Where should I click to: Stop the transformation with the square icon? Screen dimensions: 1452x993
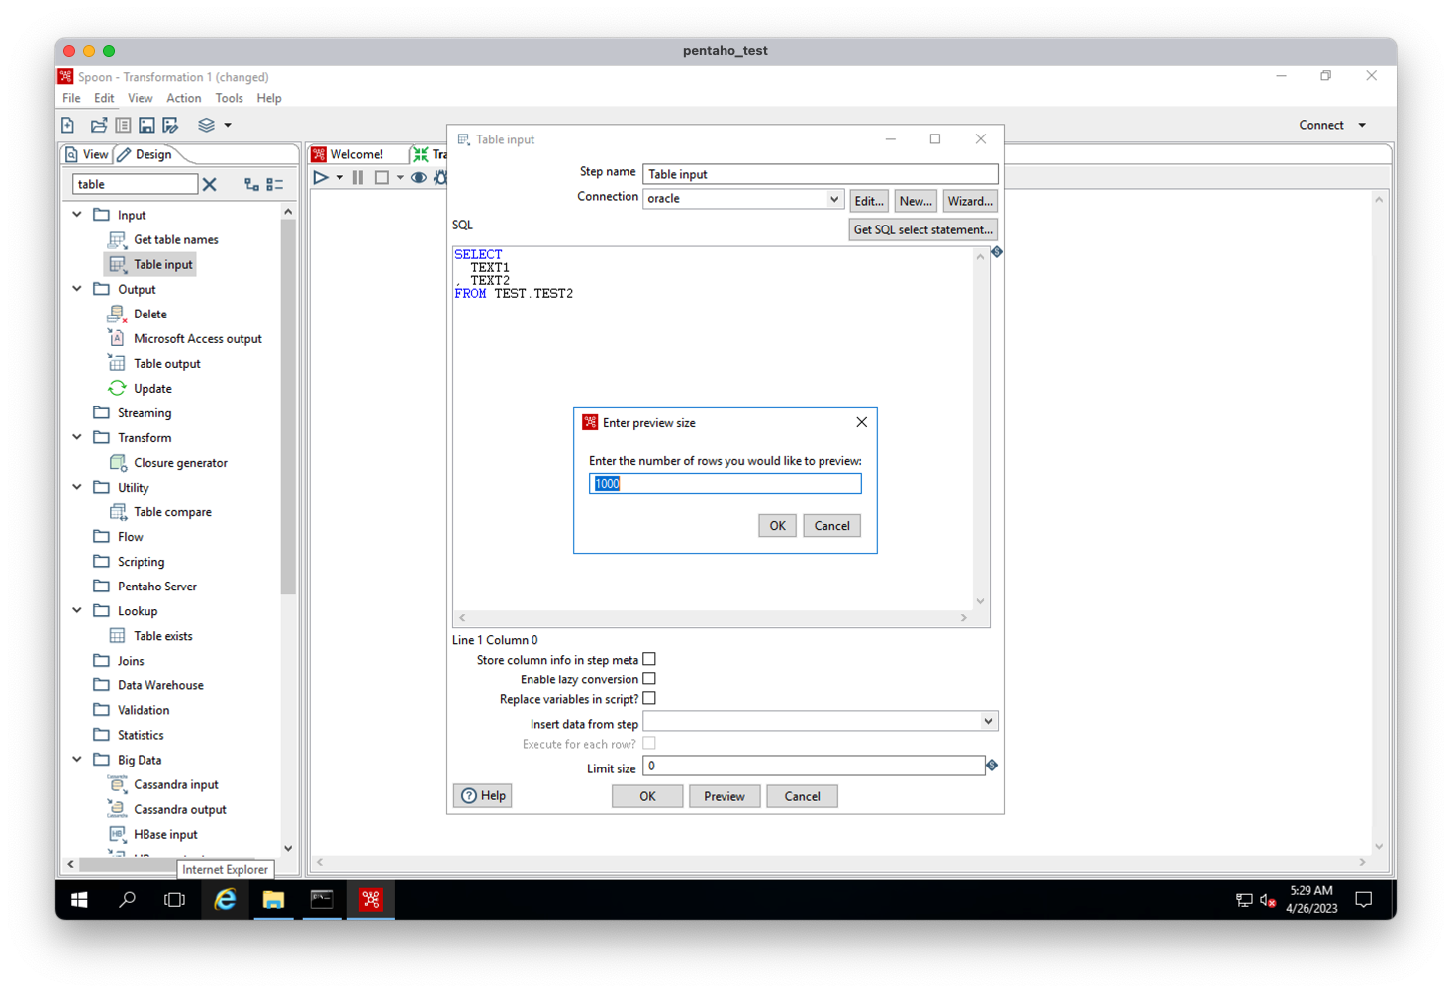point(382,178)
